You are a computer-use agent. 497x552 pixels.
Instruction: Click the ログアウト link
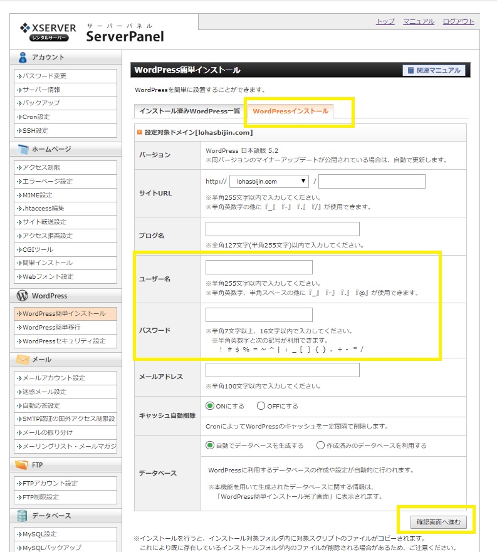pyautogui.click(x=458, y=21)
